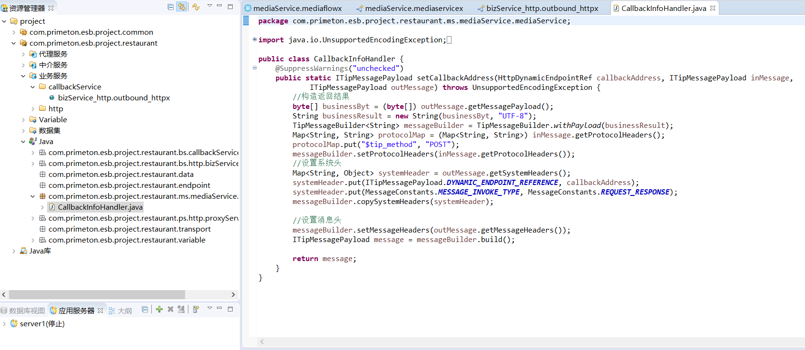The width and height of the screenshot is (805, 350).
Task: Collapse the setCallbackAddress method fold marker
Action: point(255,68)
